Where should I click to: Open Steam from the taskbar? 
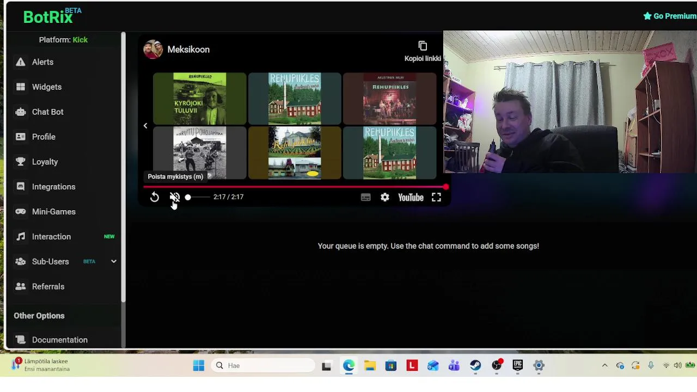(x=475, y=366)
